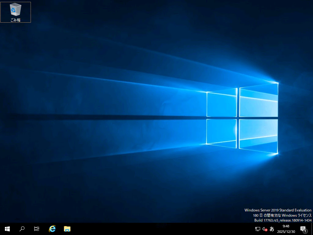Open the notification list from the tray
Image resolution: width=313 pixels, height=235 pixels.
304,229
